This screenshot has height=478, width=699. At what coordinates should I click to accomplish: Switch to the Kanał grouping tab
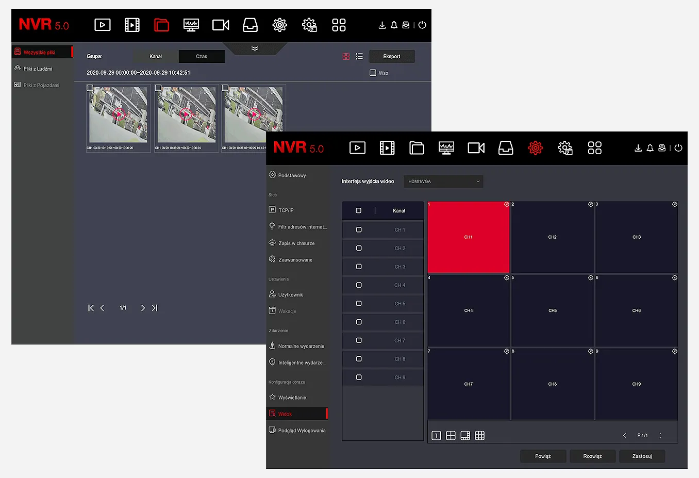156,56
